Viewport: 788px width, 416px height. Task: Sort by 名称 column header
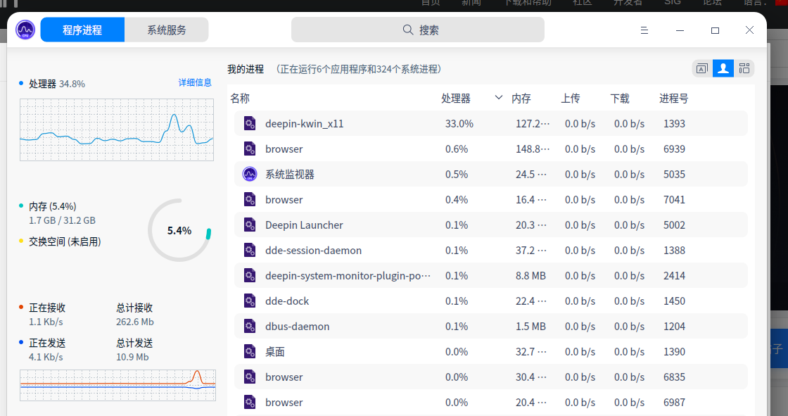point(240,99)
